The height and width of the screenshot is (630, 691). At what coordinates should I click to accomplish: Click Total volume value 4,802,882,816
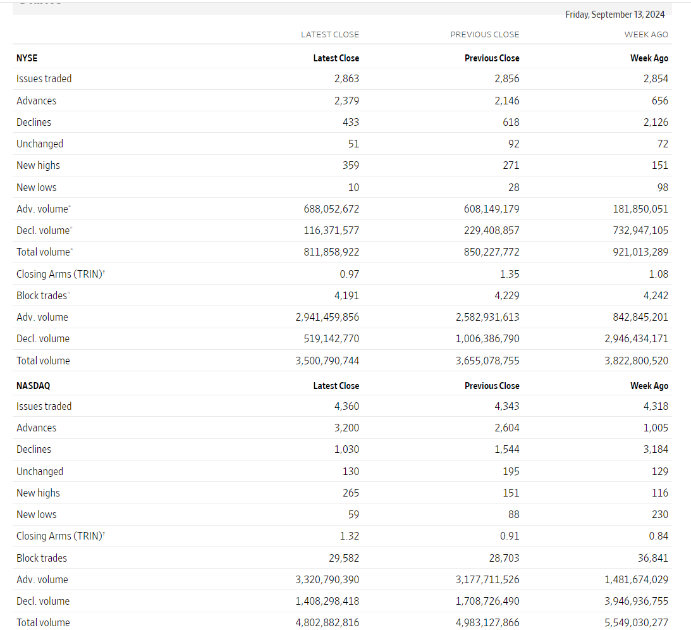click(x=327, y=624)
